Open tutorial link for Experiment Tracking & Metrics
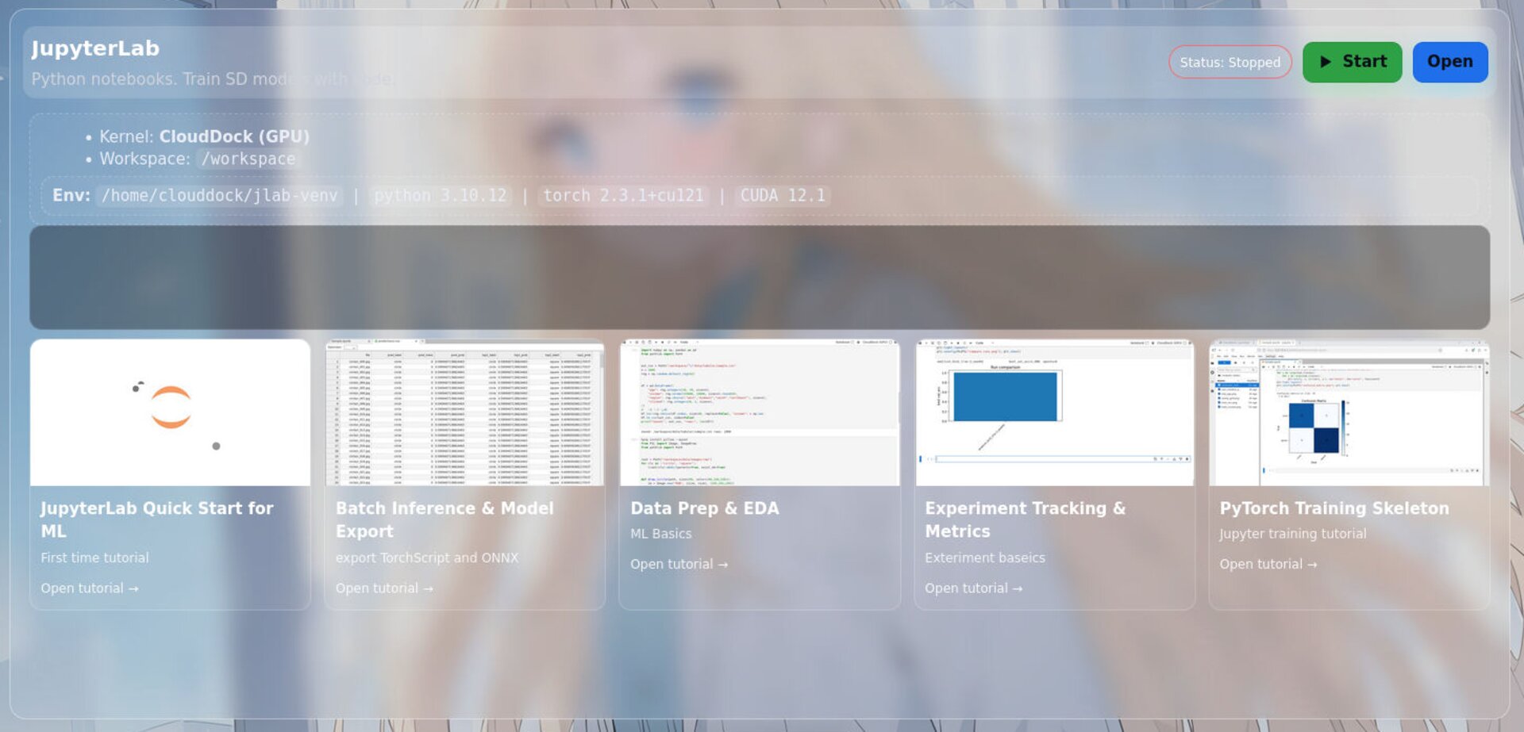The height and width of the screenshot is (732, 1524). tap(973, 588)
